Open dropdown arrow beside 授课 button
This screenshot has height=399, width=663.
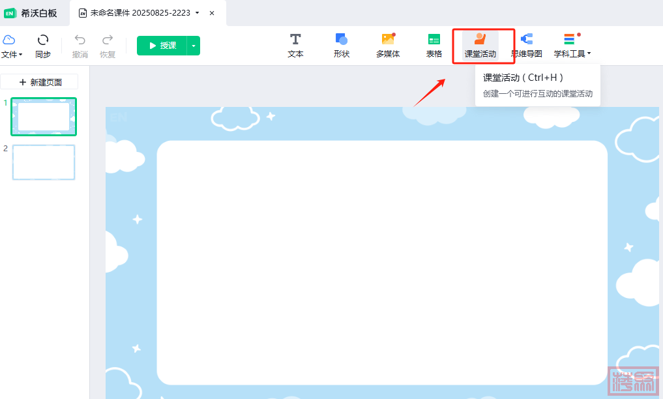(x=194, y=46)
